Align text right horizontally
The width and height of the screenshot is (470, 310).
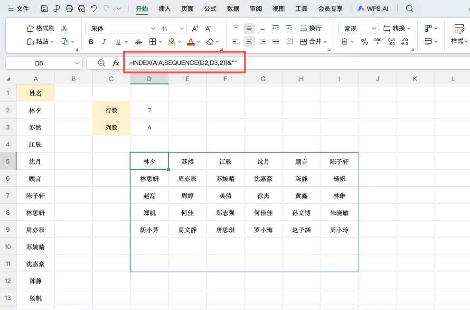[262, 42]
